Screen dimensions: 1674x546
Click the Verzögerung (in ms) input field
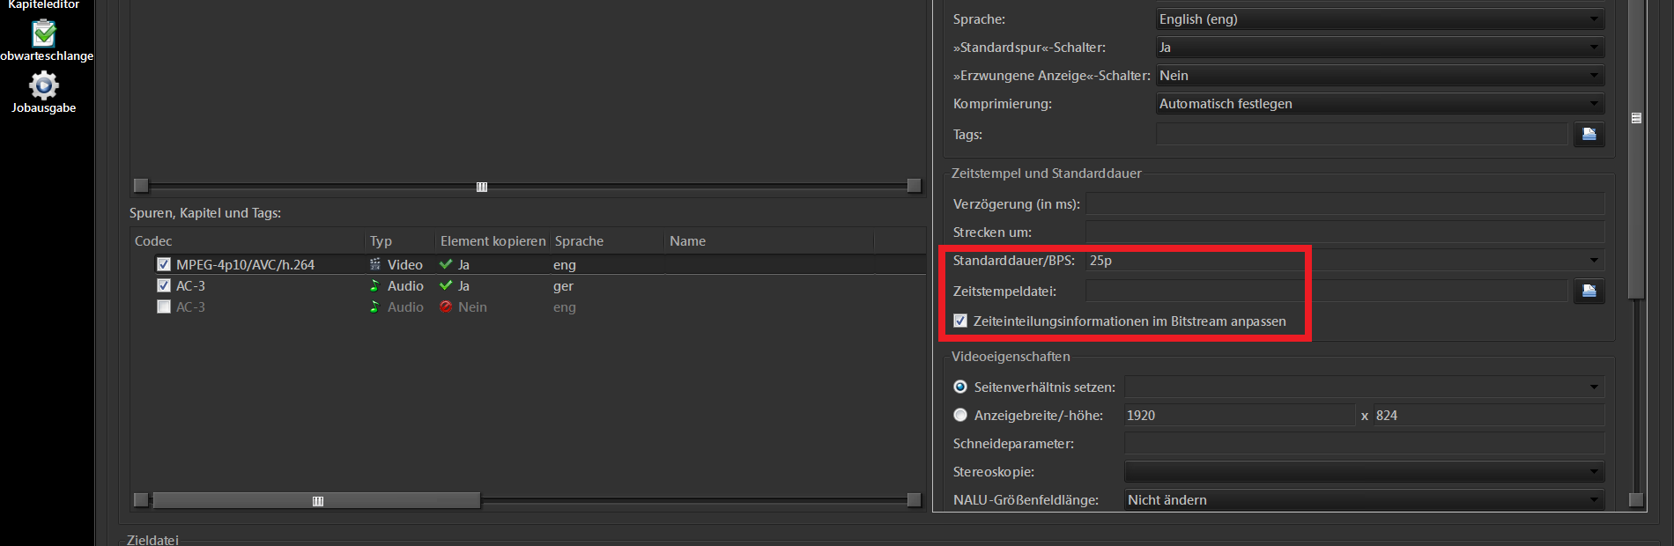point(1344,204)
